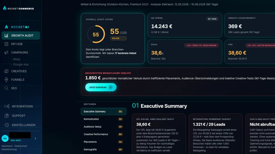Open Einstellungen settings label
This screenshot has height=154, width=275.
[24, 125]
